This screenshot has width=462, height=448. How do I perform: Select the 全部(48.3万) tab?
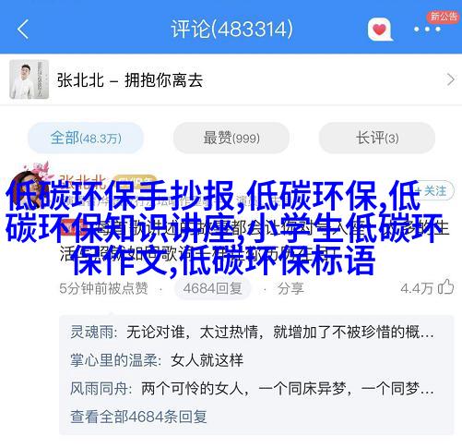[86, 138]
